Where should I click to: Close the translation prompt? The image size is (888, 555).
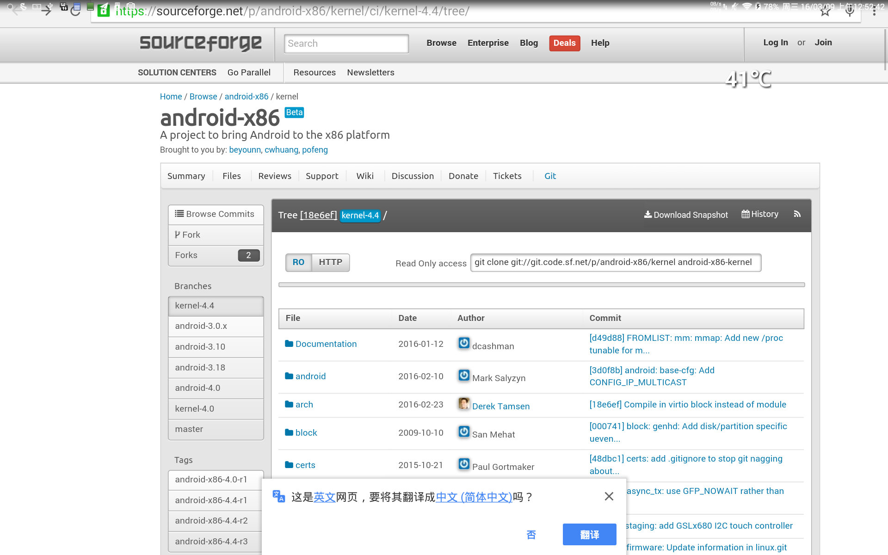(x=609, y=496)
